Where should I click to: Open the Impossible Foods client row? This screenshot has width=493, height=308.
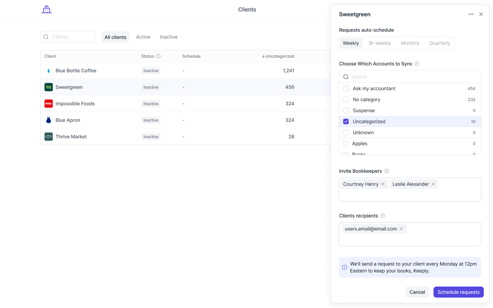coord(186,103)
